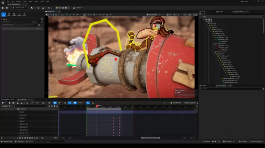
Task: Activate the Select tool in Animation panel
Action: pos(4,14)
